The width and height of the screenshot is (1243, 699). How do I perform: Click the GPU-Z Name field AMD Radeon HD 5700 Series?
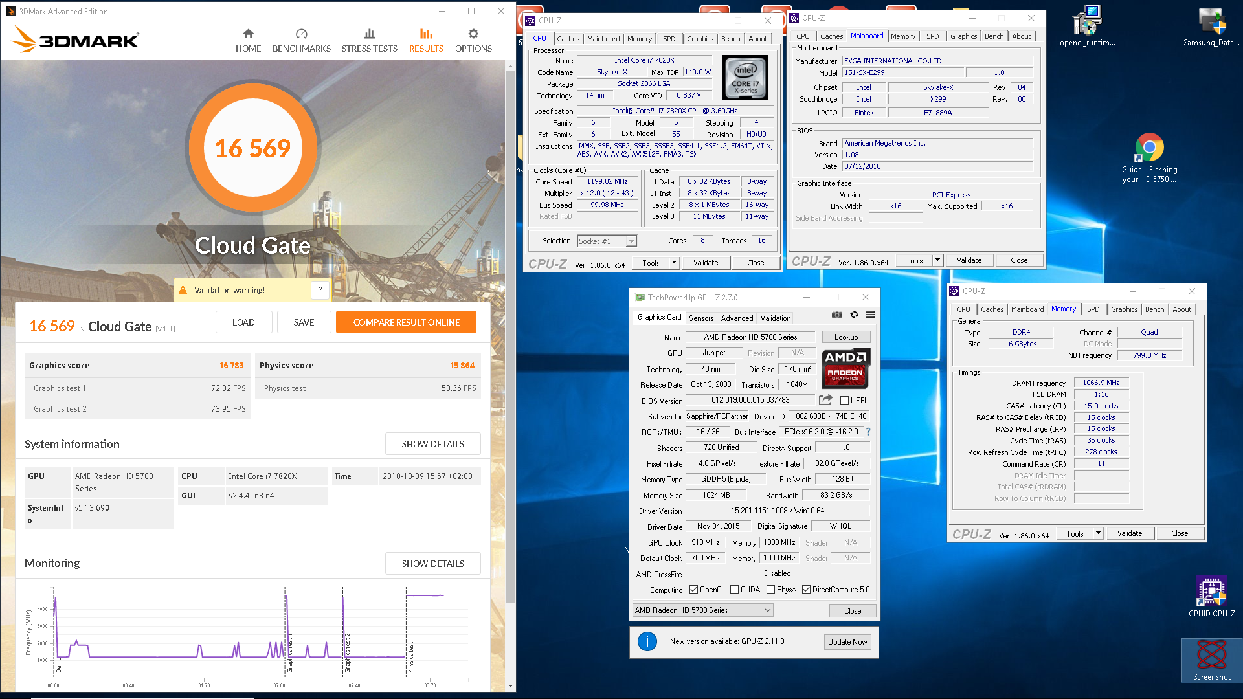[x=750, y=337]
